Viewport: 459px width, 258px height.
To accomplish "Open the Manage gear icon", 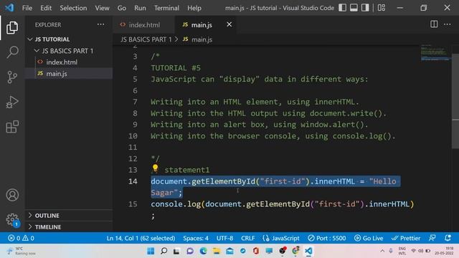I will [x=12, y=219].
